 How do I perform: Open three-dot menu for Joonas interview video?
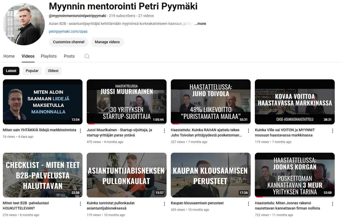pyautogui.click(x=333, y=204)
